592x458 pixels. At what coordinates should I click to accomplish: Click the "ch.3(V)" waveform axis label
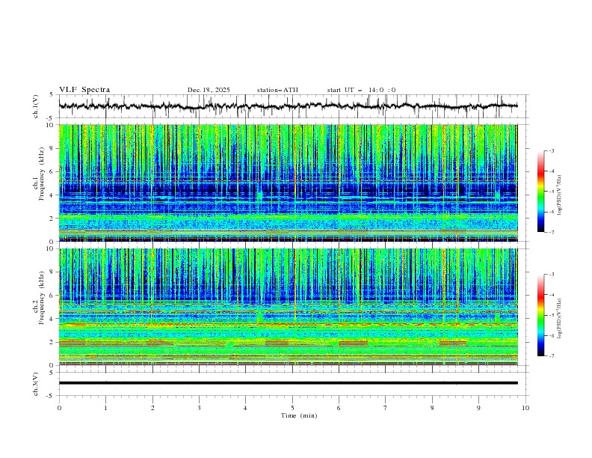tap(36, 384)
